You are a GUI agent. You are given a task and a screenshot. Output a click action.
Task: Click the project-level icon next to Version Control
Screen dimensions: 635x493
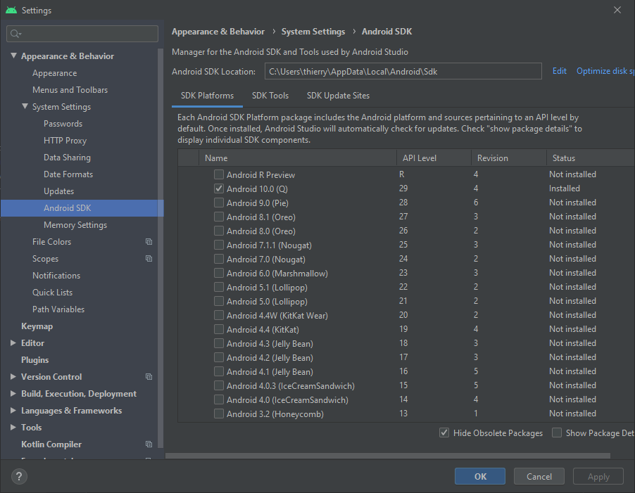tap(149, 377)
